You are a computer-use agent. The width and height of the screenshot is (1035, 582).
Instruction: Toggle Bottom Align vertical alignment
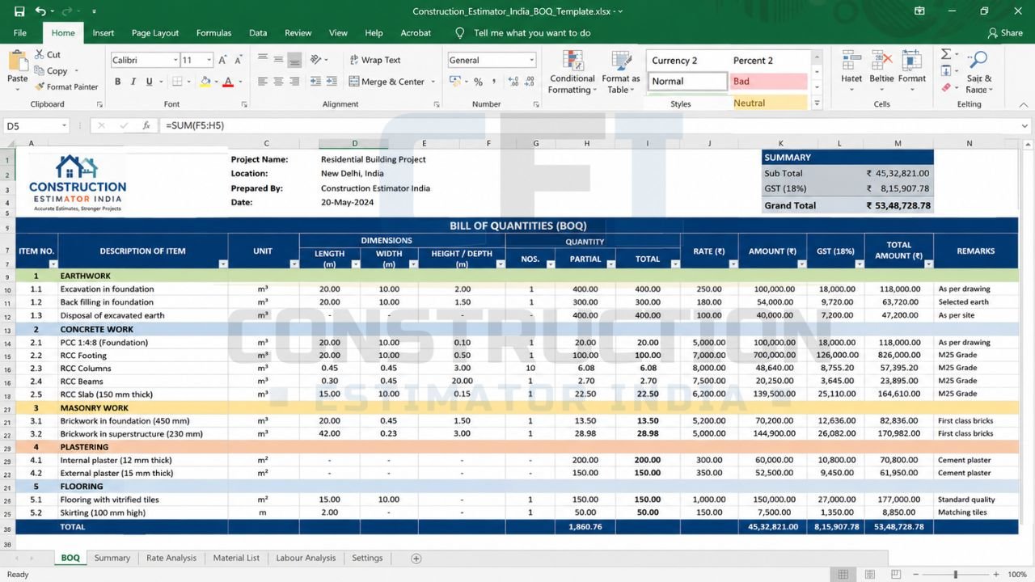[295, 60]
